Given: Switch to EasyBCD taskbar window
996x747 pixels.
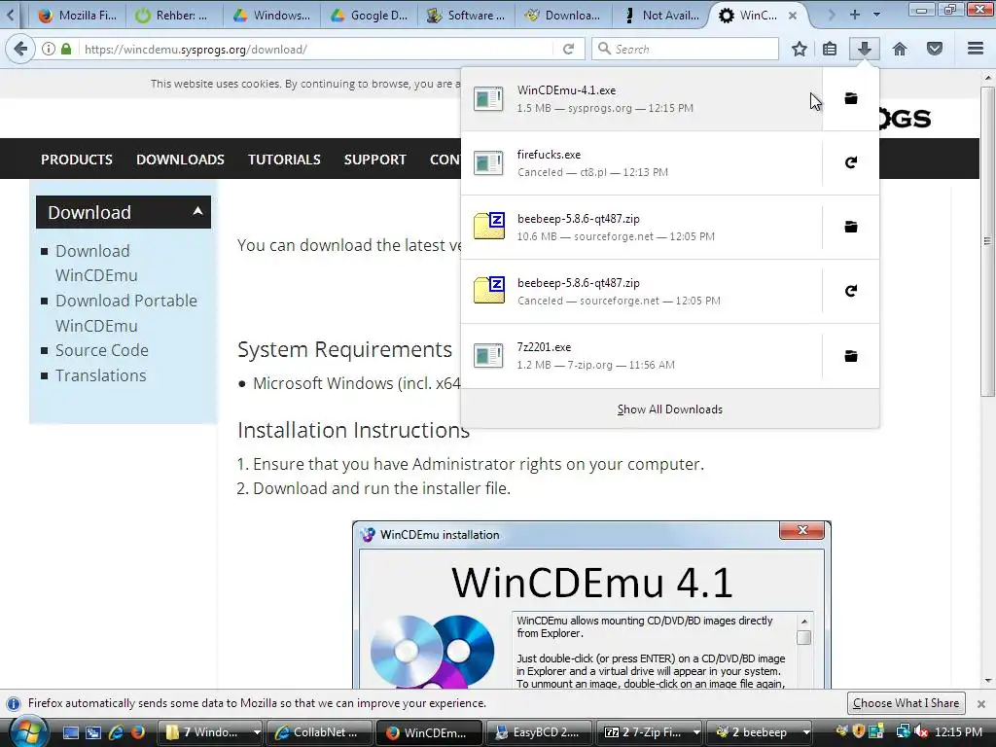Looking at the screenshot, I should coord(537,732).
